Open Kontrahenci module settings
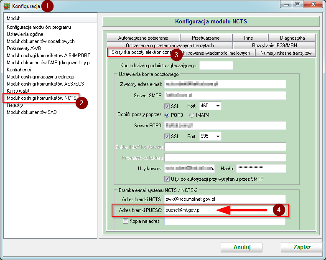The width and height of the screenshot is (326, 260). point(19,70)
